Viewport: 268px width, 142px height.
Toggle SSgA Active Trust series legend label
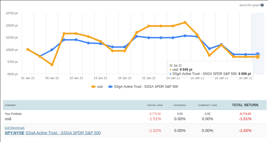tap(146, 87)
